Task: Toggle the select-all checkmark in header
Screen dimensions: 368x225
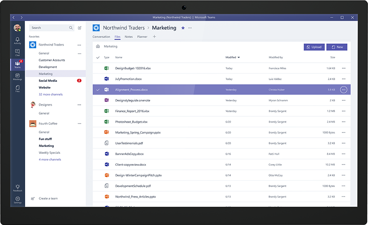Action: click(x=98, y=57)
